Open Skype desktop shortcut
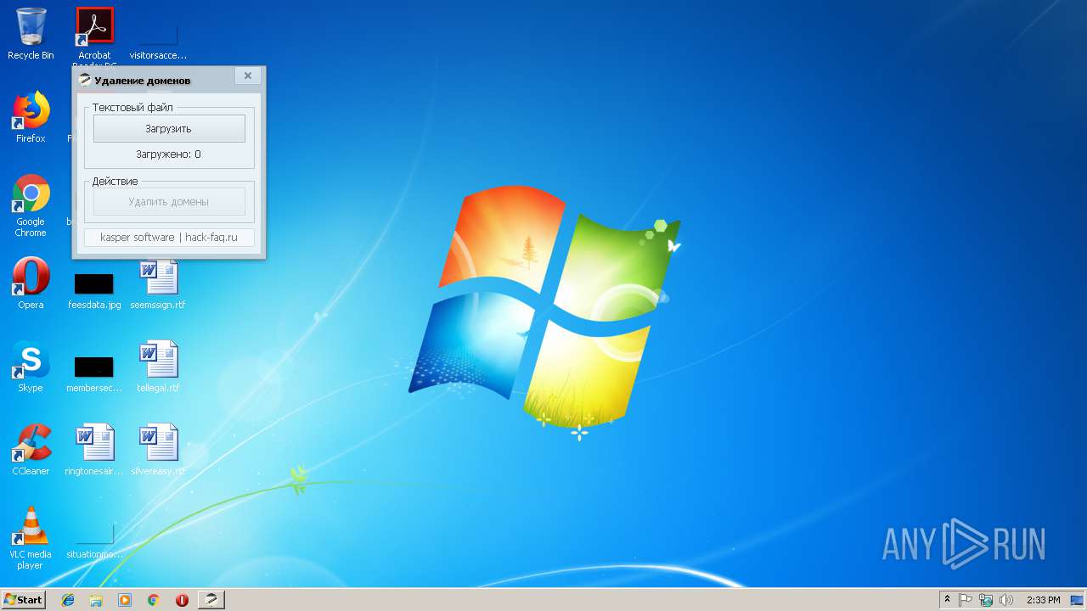The width and height of the screenshot is (1087, 611). click(x=31, y=367)
